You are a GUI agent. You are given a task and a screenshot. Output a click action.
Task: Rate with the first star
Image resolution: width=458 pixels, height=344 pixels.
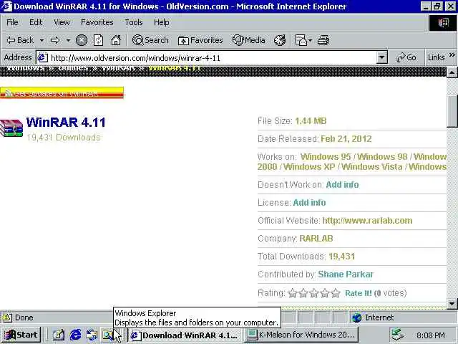coord(293,293)
